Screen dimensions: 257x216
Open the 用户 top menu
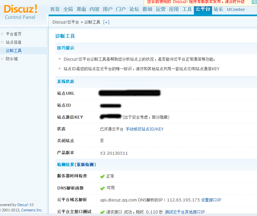[x=108, y=9]
